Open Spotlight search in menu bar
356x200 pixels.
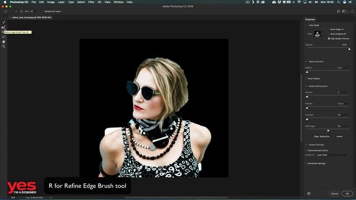pos(339,2)
